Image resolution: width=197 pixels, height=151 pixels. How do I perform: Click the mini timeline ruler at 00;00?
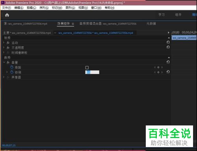tap(176, 32)
